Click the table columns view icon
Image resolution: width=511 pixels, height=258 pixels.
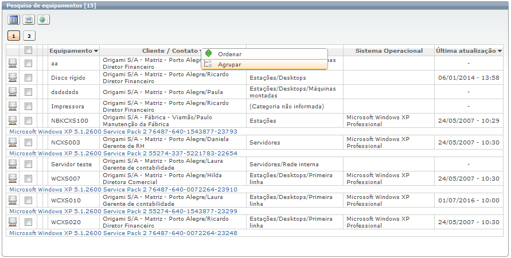[x=14, y=19]
